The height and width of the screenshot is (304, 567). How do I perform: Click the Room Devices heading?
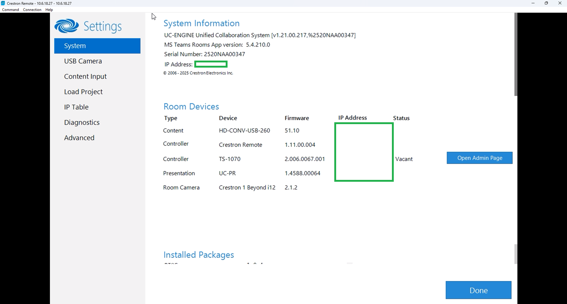(x=191, y=106)
